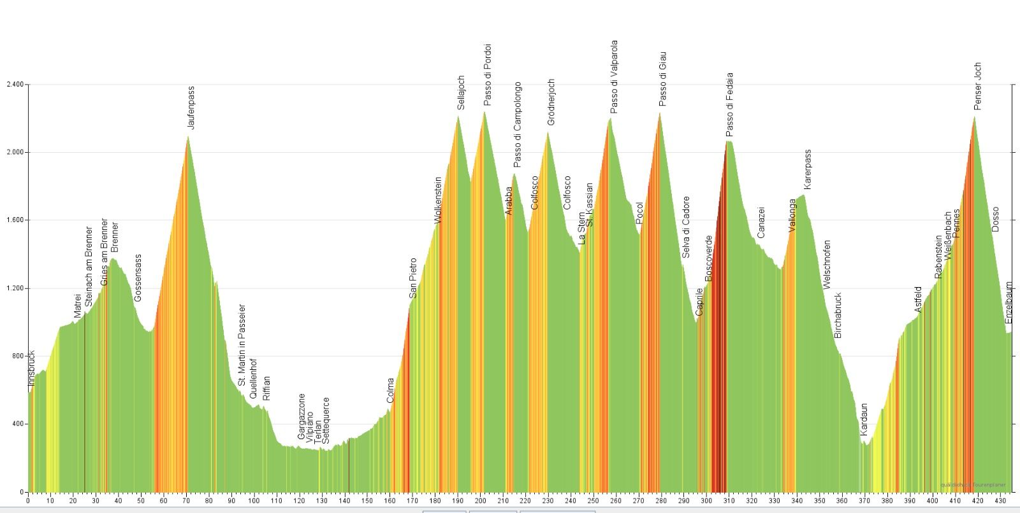Click the Gries am Brenner label
The image size is (1020, 513).
(105, 252)
